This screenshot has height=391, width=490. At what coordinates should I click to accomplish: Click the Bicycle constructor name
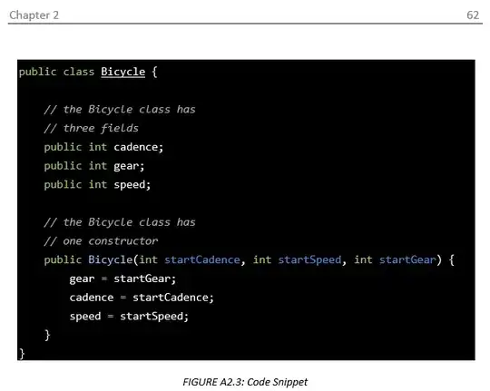(x=111, y=259)
